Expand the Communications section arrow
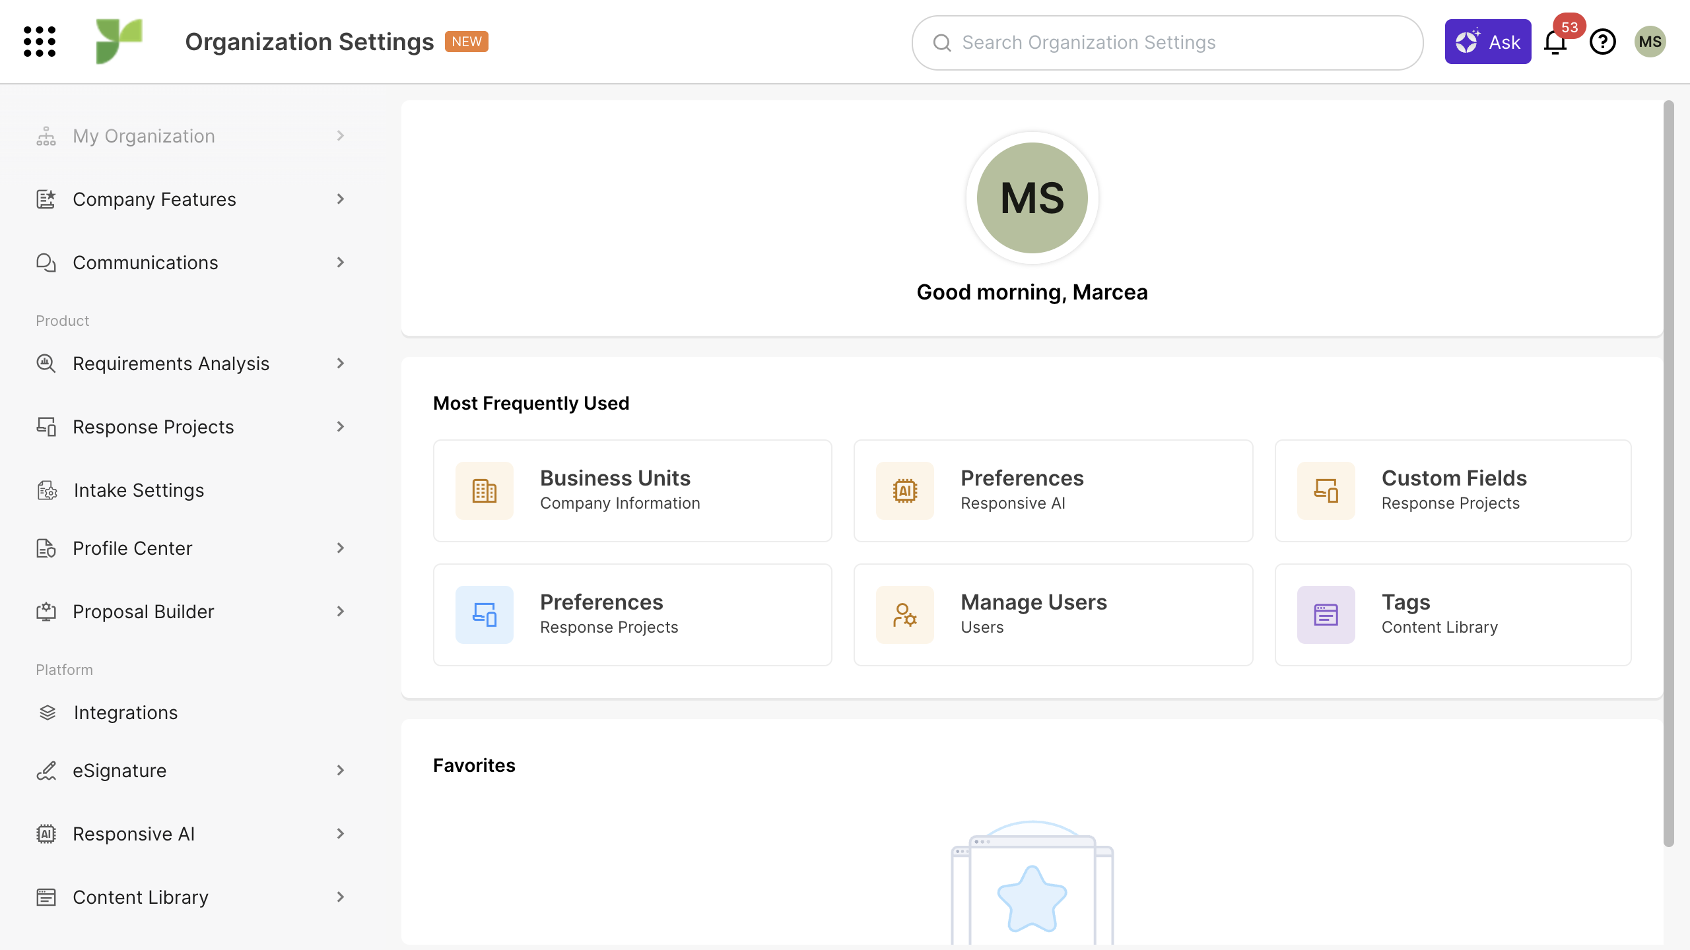 coord(341,263)
